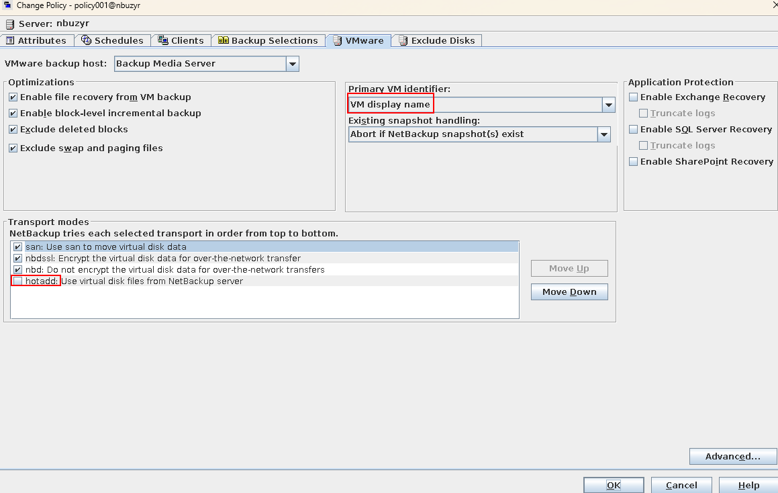Click the Primary VM identifier label
Viewport: 778px width, 493px height.
tap(399, 89)
